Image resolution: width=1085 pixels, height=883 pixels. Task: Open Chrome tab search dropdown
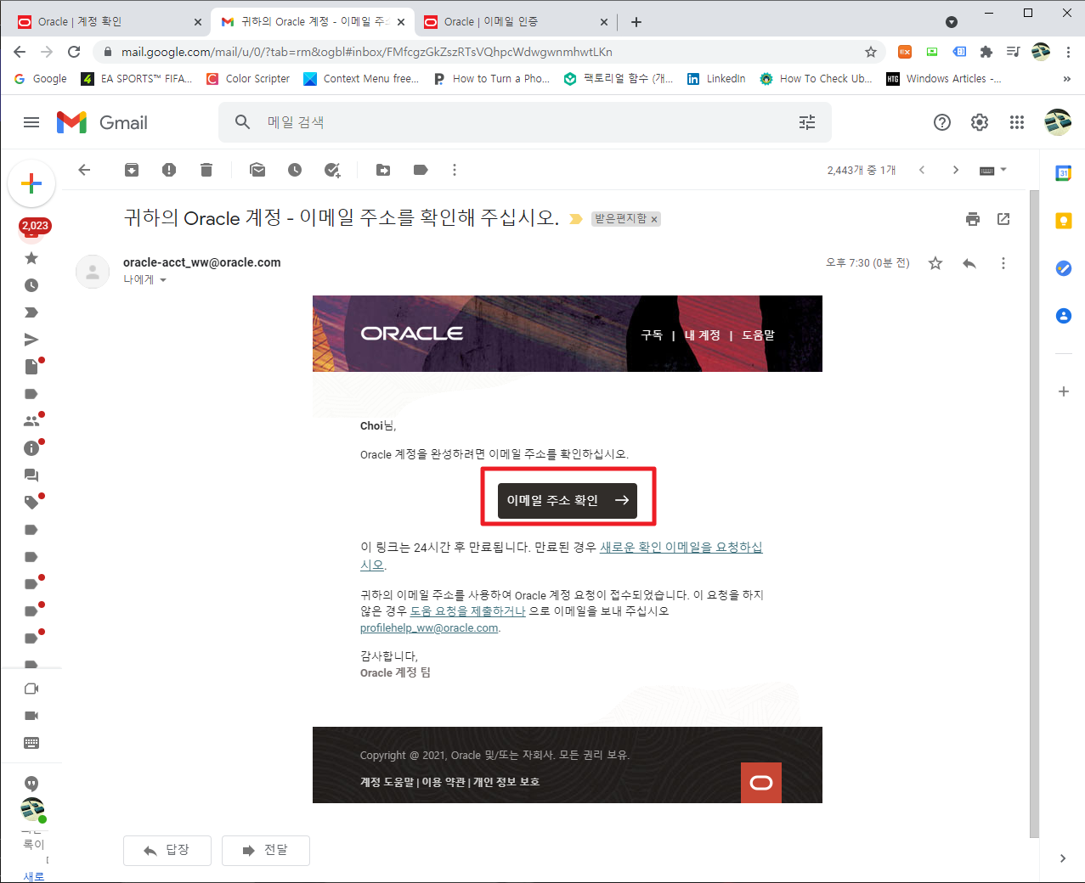point(952,22)
